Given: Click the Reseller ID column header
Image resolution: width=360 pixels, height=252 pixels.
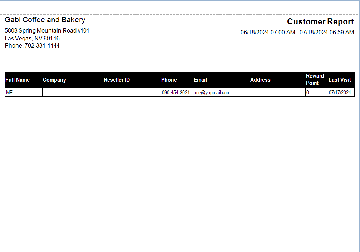Looking at the screenshot, I should click(117, 80).
